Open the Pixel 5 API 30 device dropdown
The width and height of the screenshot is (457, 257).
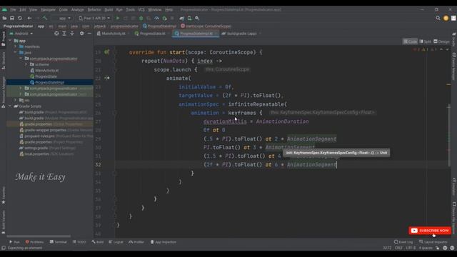tap(95, 18)
